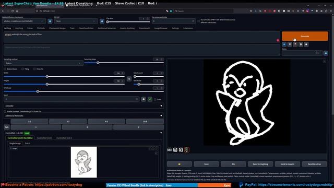Select the 16:9 aspect ratio button
Image resolution: width=334 pixels, height=188 pixels.
(x=145, y=122)
